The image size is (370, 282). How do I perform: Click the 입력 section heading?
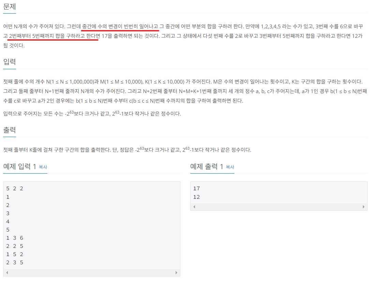10,62
